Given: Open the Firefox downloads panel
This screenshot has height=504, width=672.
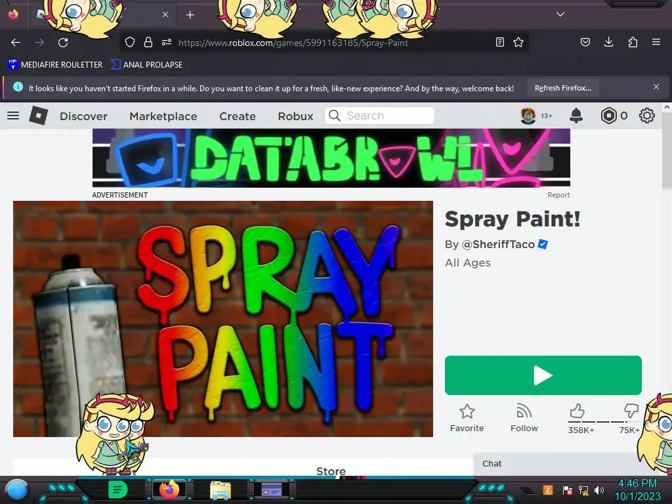Looking at the screenshot, I should (608, 42).
